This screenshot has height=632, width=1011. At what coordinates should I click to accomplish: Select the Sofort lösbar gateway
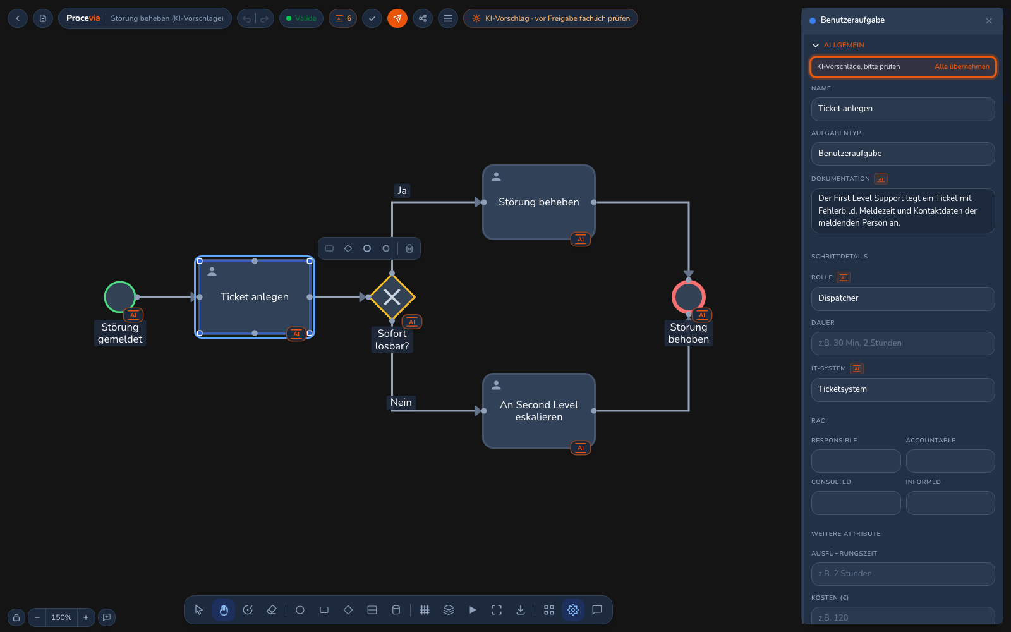[392, 297]
